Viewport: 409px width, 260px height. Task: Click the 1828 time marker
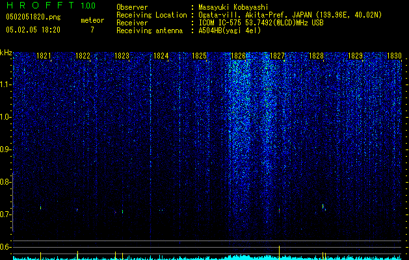(x=316, y=56)
